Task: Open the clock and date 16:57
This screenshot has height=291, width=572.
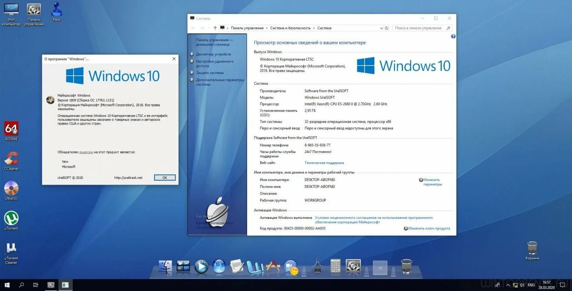Action: [x=546, y=285]
